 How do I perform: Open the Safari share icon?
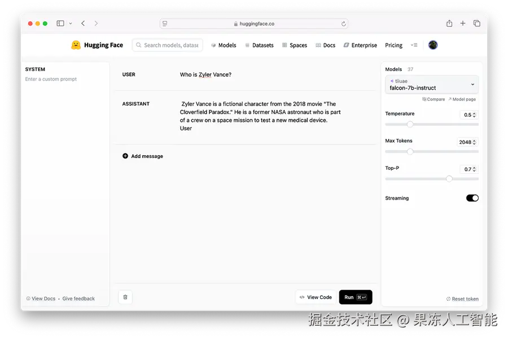click(x=449, y=23)
